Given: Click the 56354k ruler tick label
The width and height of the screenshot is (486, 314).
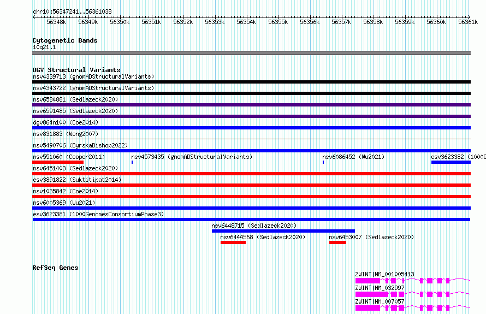Looking at the screenshot, I should pyautogui.click(x=246, y=22).
